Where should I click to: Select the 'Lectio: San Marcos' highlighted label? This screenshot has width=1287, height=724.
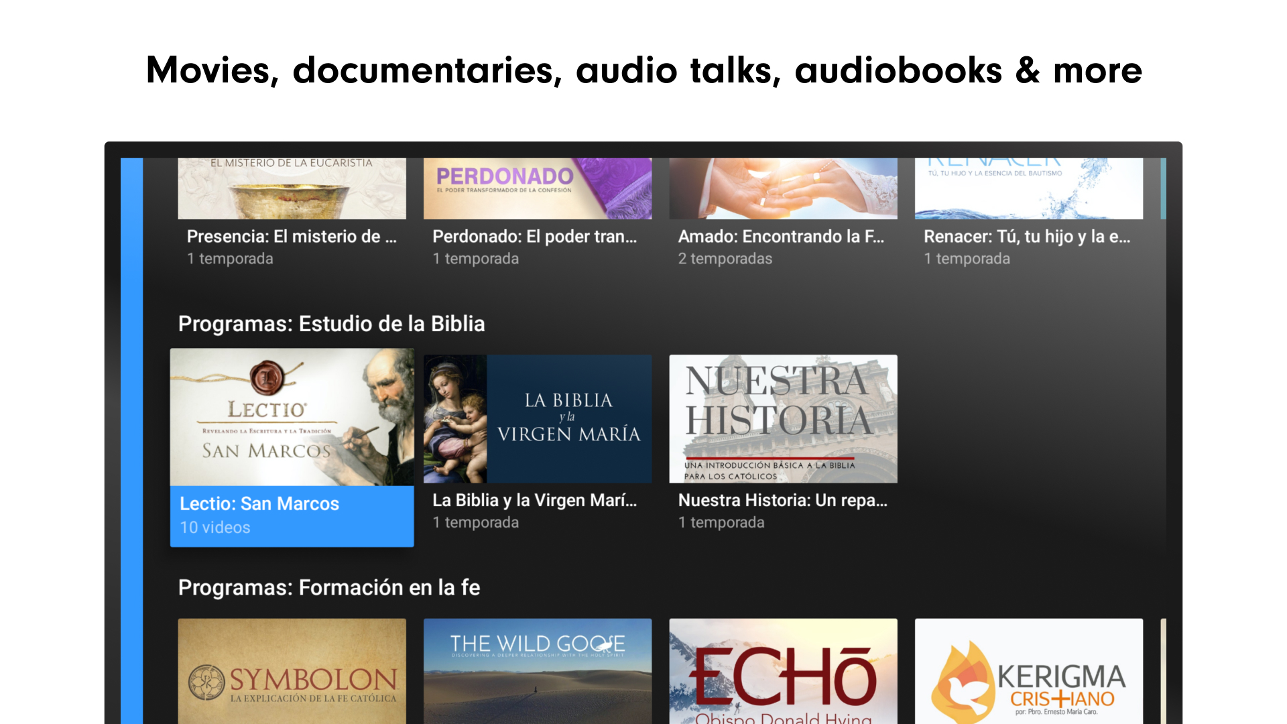(259, 503)
